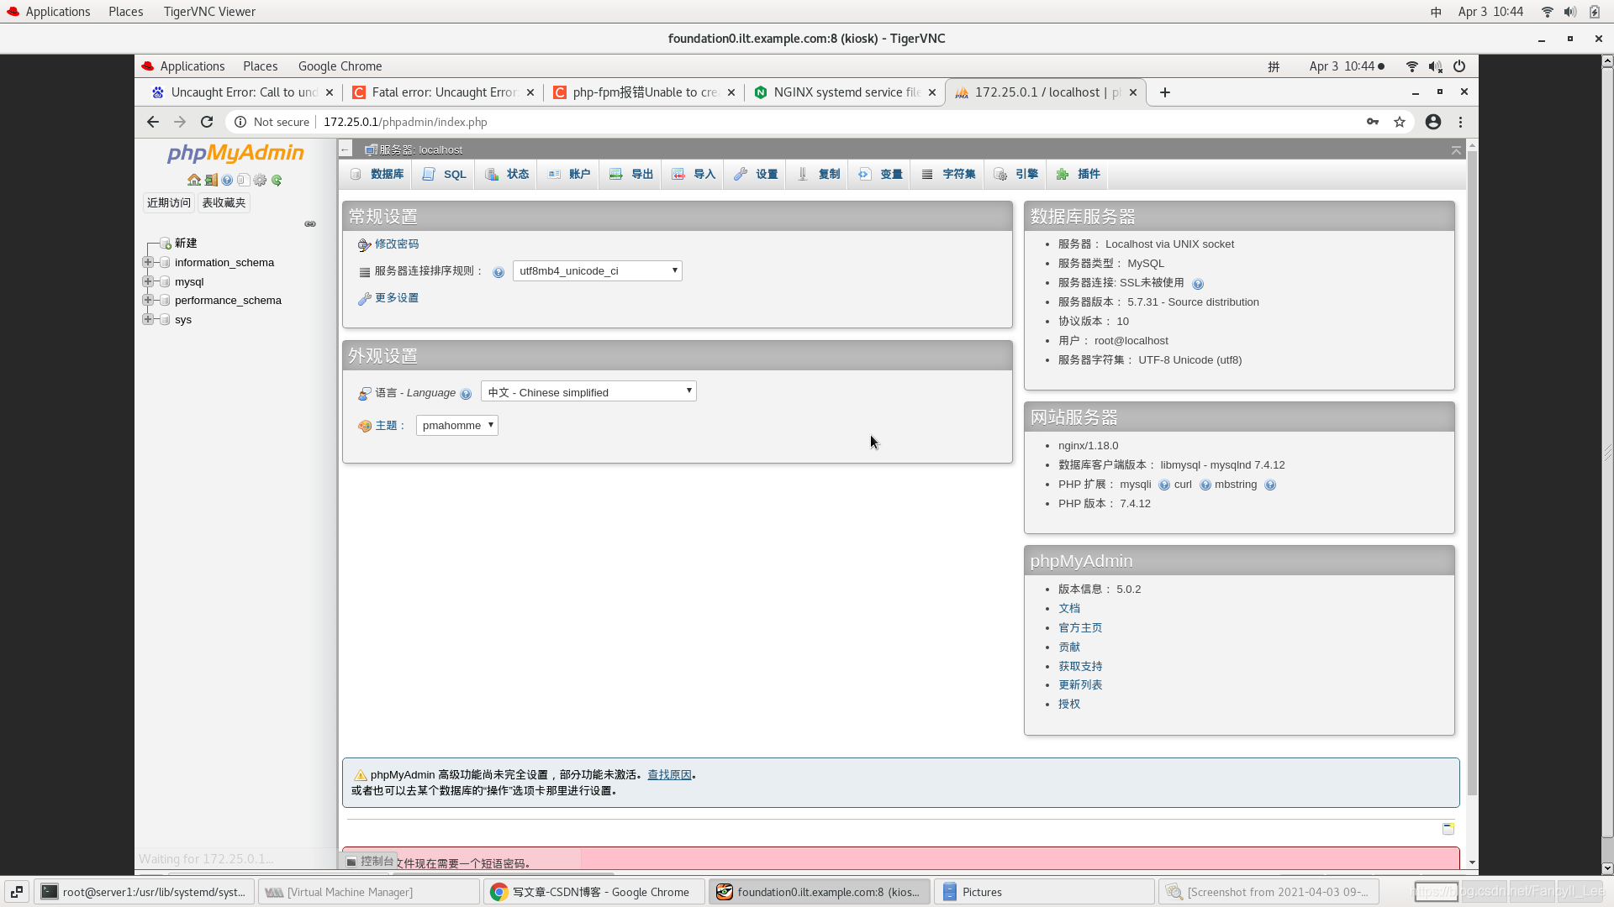Click the 修改密码 change password link

(x=396, y=244)
